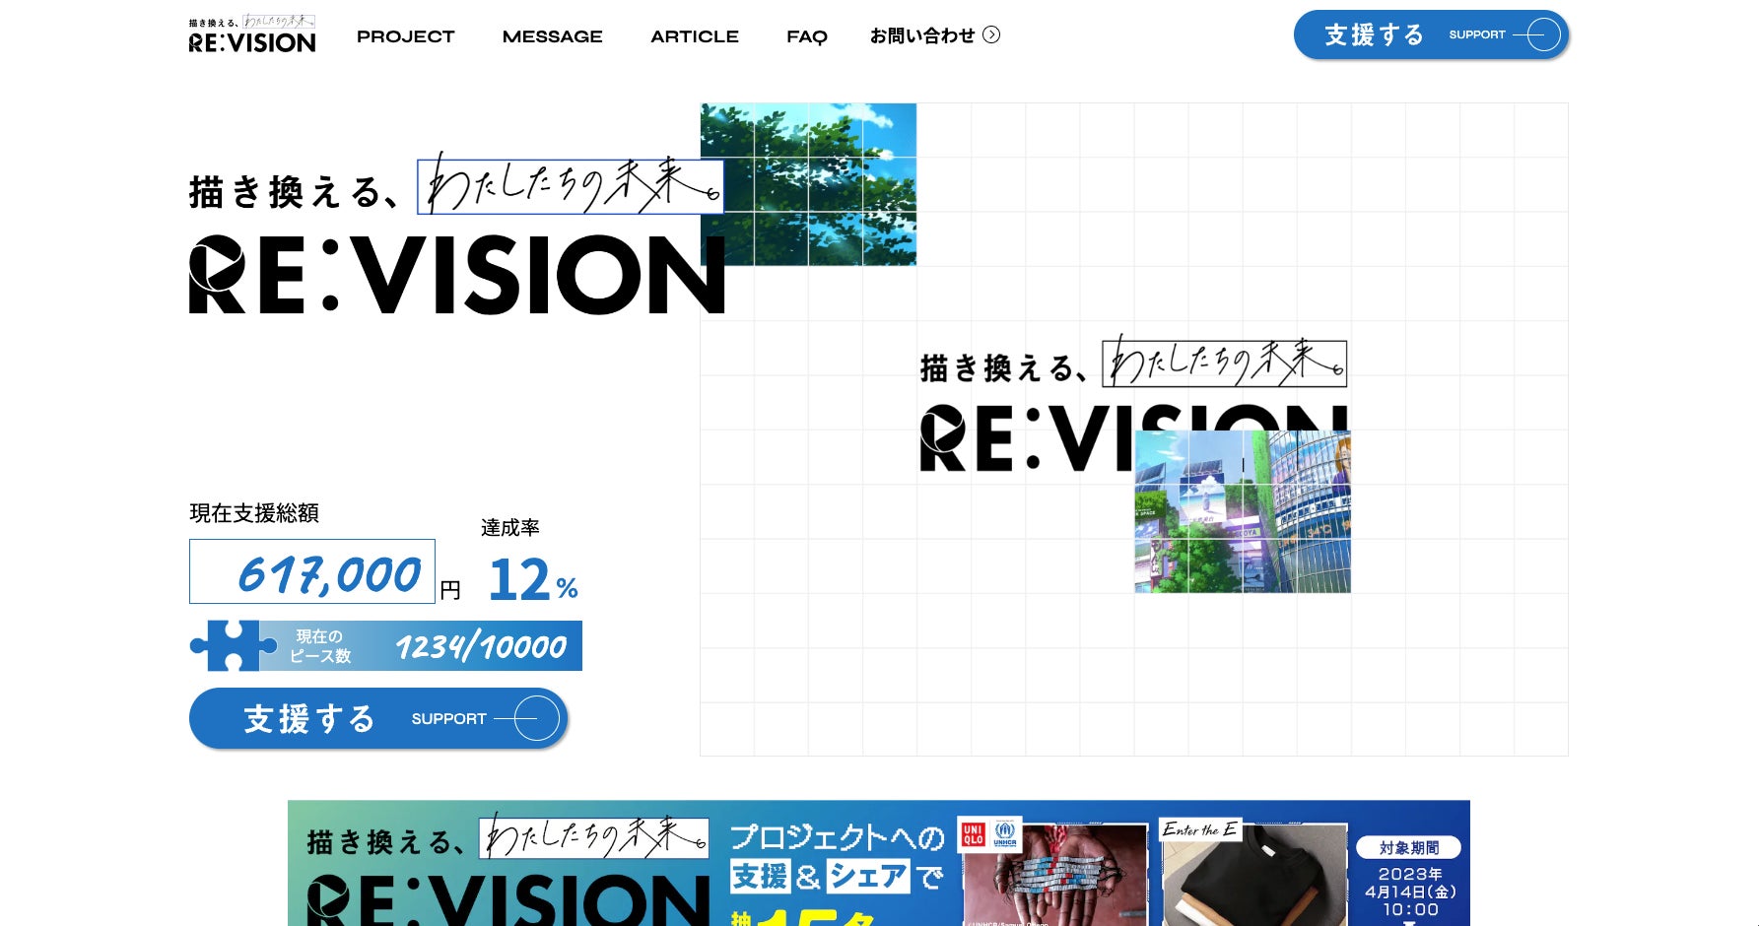Open the お問い合わせ contact link
The height and width of the screenshot is (926, 1759).
(934, 35)
